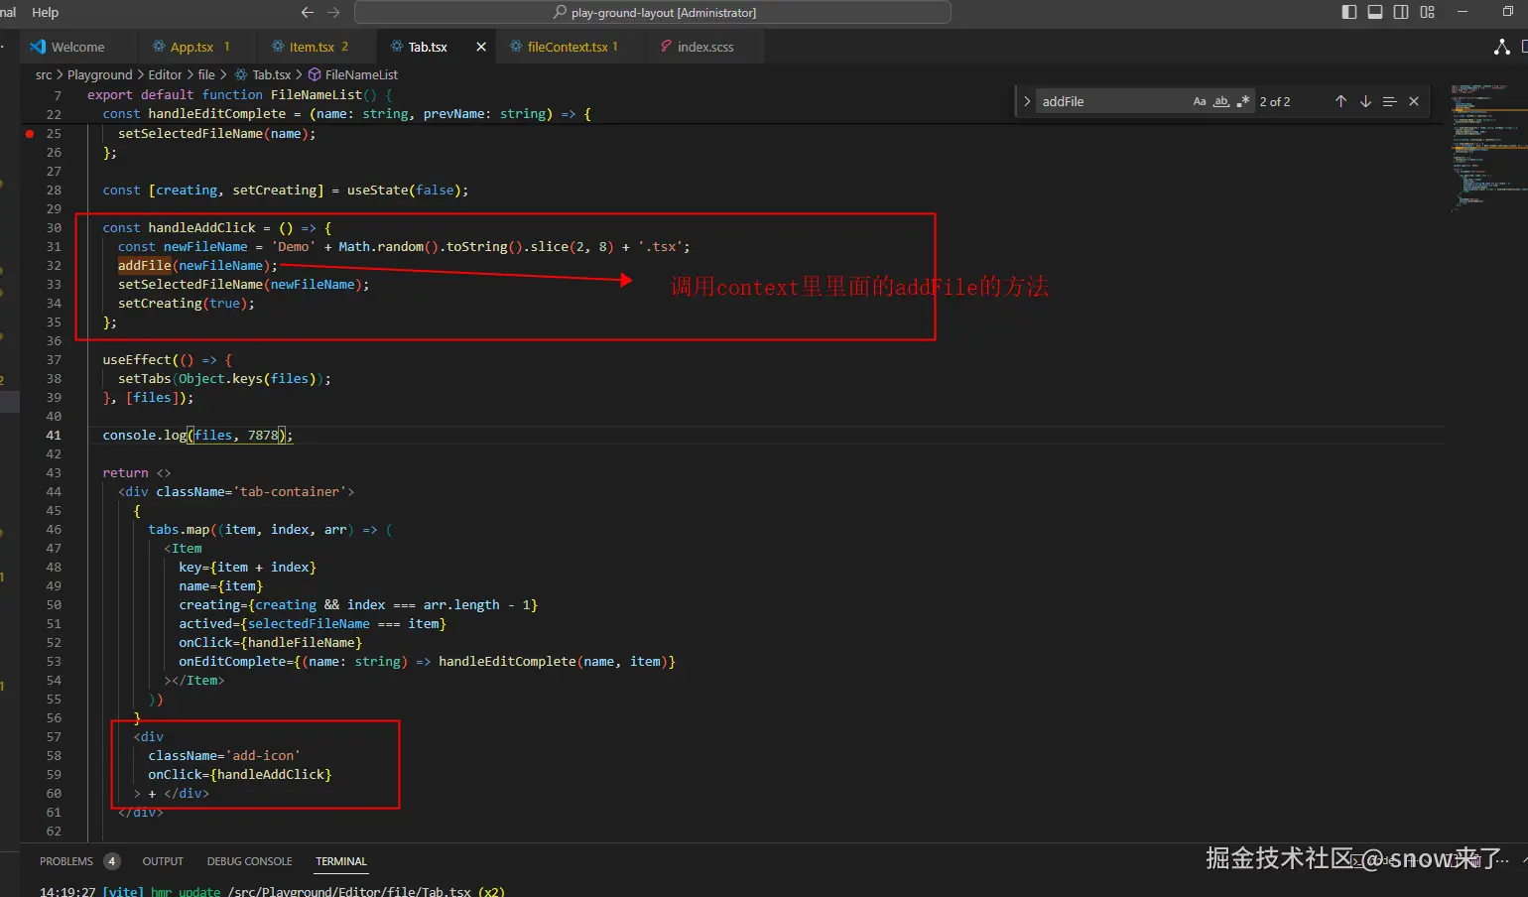Click onClick={handleAddClick} on line 59
The height and width of the screenshot is (897, 1528).
point(240,774)
